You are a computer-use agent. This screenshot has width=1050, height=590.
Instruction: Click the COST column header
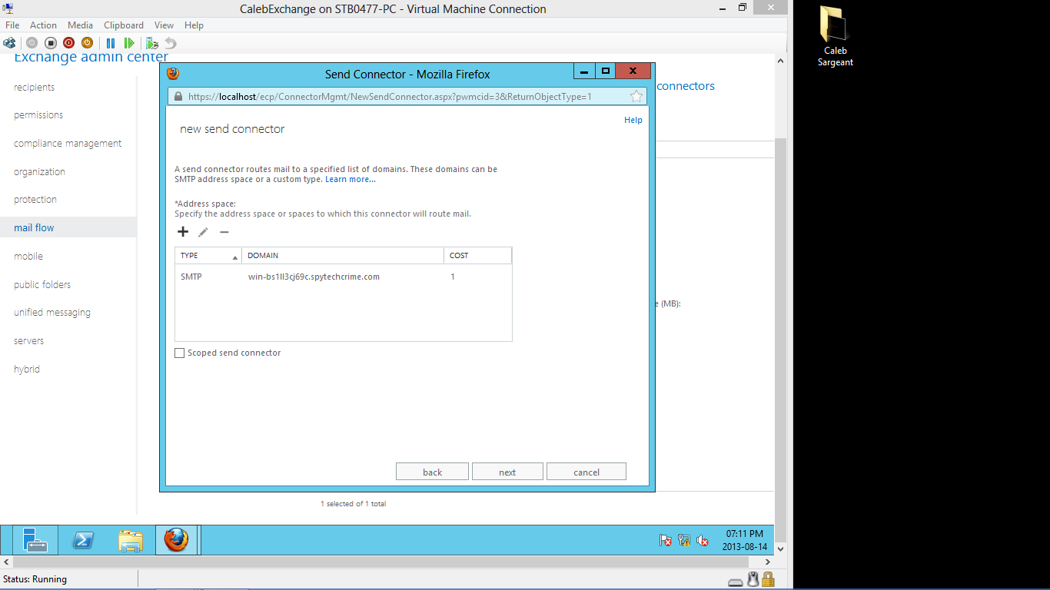tap(477, 255)
